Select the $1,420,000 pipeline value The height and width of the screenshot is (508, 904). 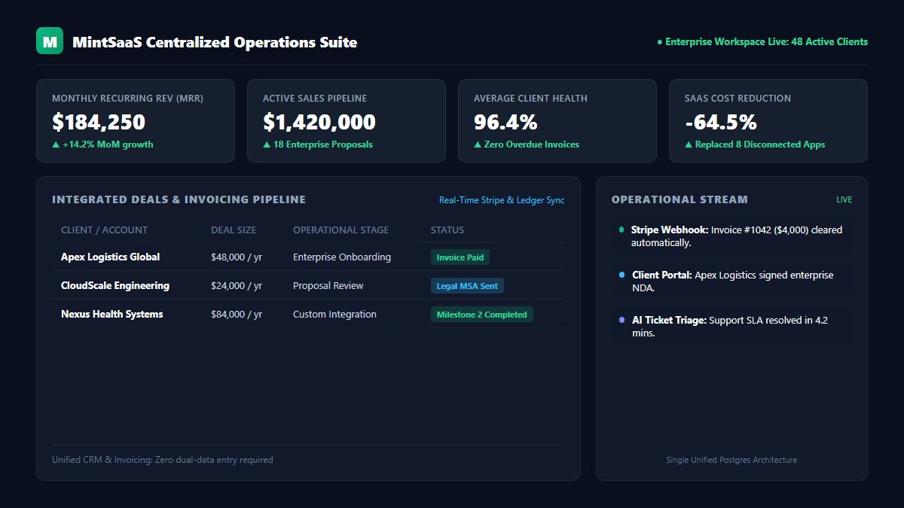pyautogui.click(x=319, y=122)
